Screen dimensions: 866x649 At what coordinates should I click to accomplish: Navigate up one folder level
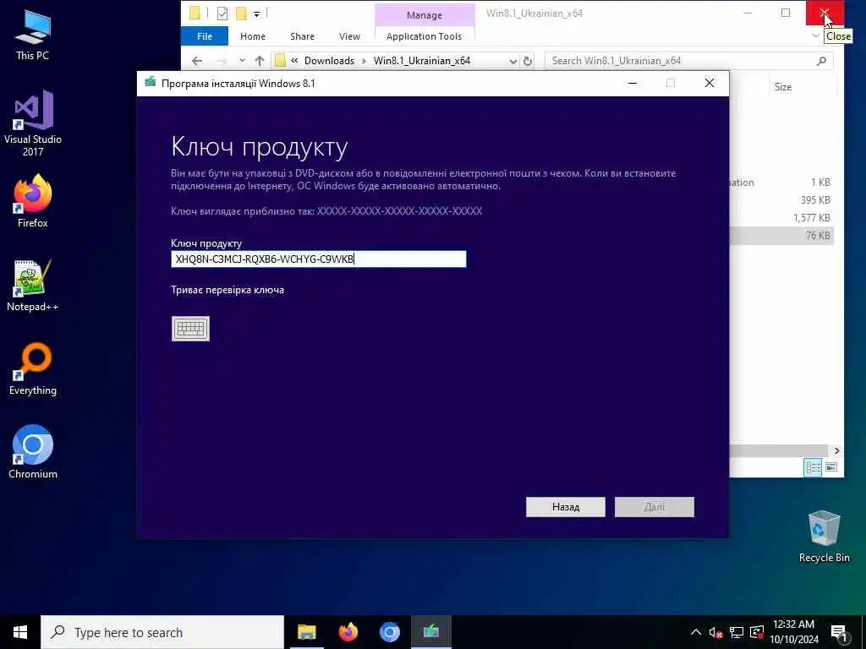point(260,61)
